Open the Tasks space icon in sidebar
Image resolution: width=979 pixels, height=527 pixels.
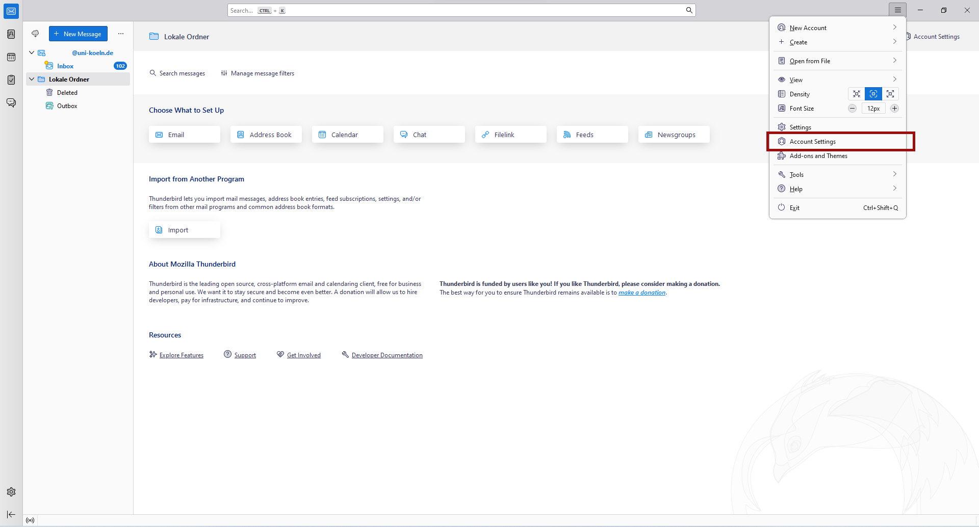click(x=11, y=80)
